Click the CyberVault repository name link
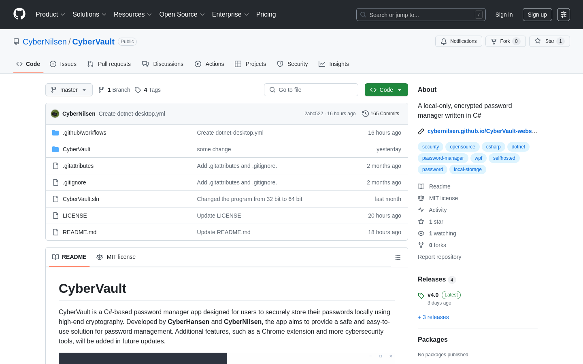This screenshot has width=583, height=364. tap(94, 42)
